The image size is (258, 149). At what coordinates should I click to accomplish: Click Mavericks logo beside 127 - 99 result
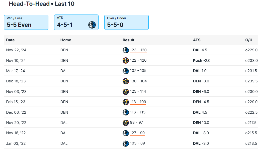[x=126, y=133]
